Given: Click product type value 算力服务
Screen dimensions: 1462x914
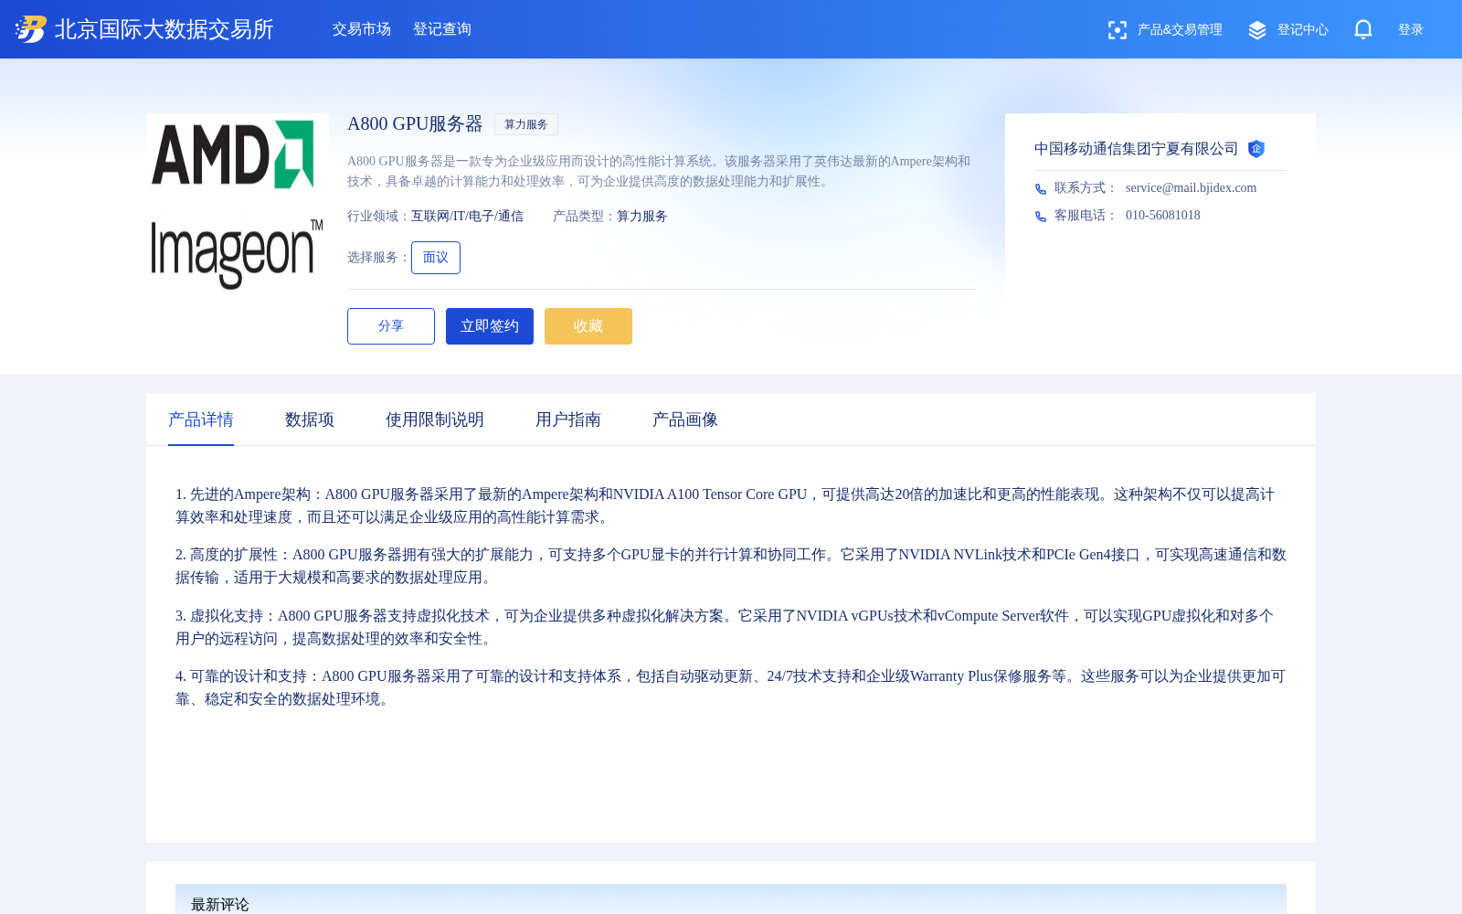Looking at the screenshot, I should tap(642, 217).
